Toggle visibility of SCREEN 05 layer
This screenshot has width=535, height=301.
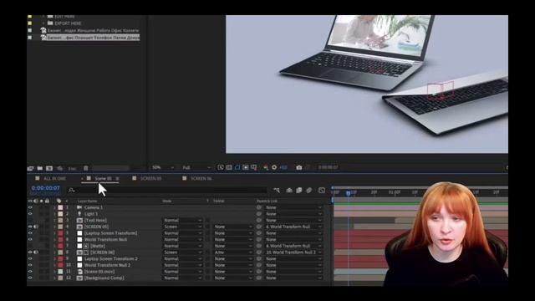(30, 227)
